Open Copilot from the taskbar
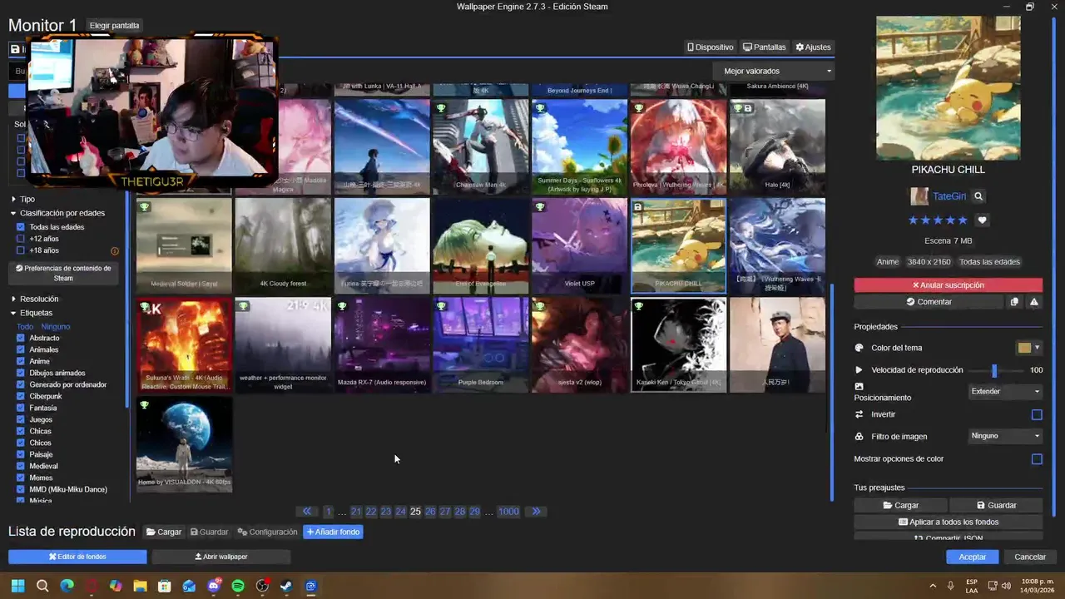 click(x=116, y=586)
